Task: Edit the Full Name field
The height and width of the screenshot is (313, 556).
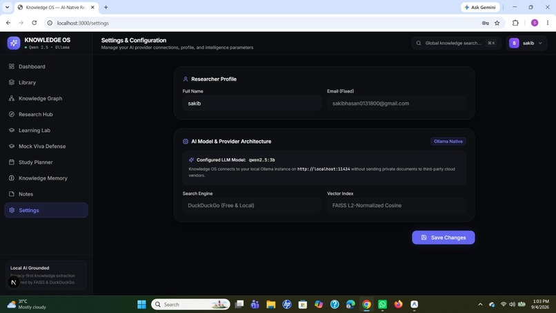Action: [x=252, y=104]
